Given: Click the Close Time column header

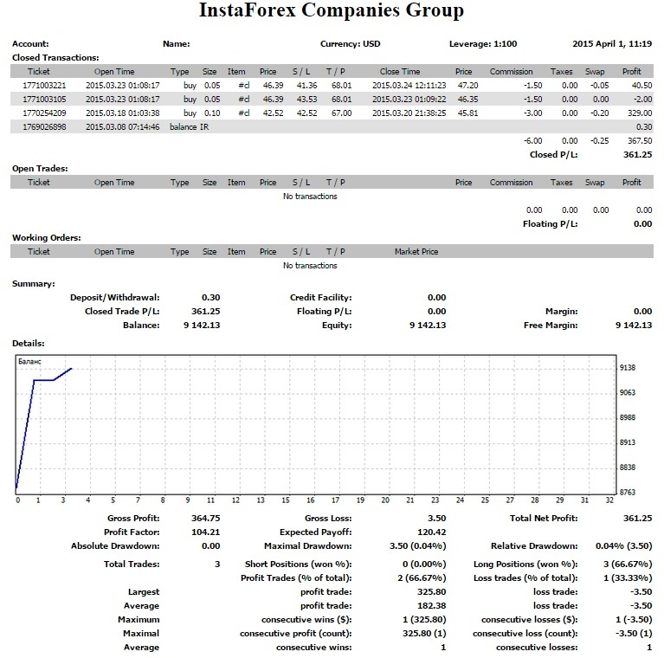Looking at the screenshot, I should [400, 72].
